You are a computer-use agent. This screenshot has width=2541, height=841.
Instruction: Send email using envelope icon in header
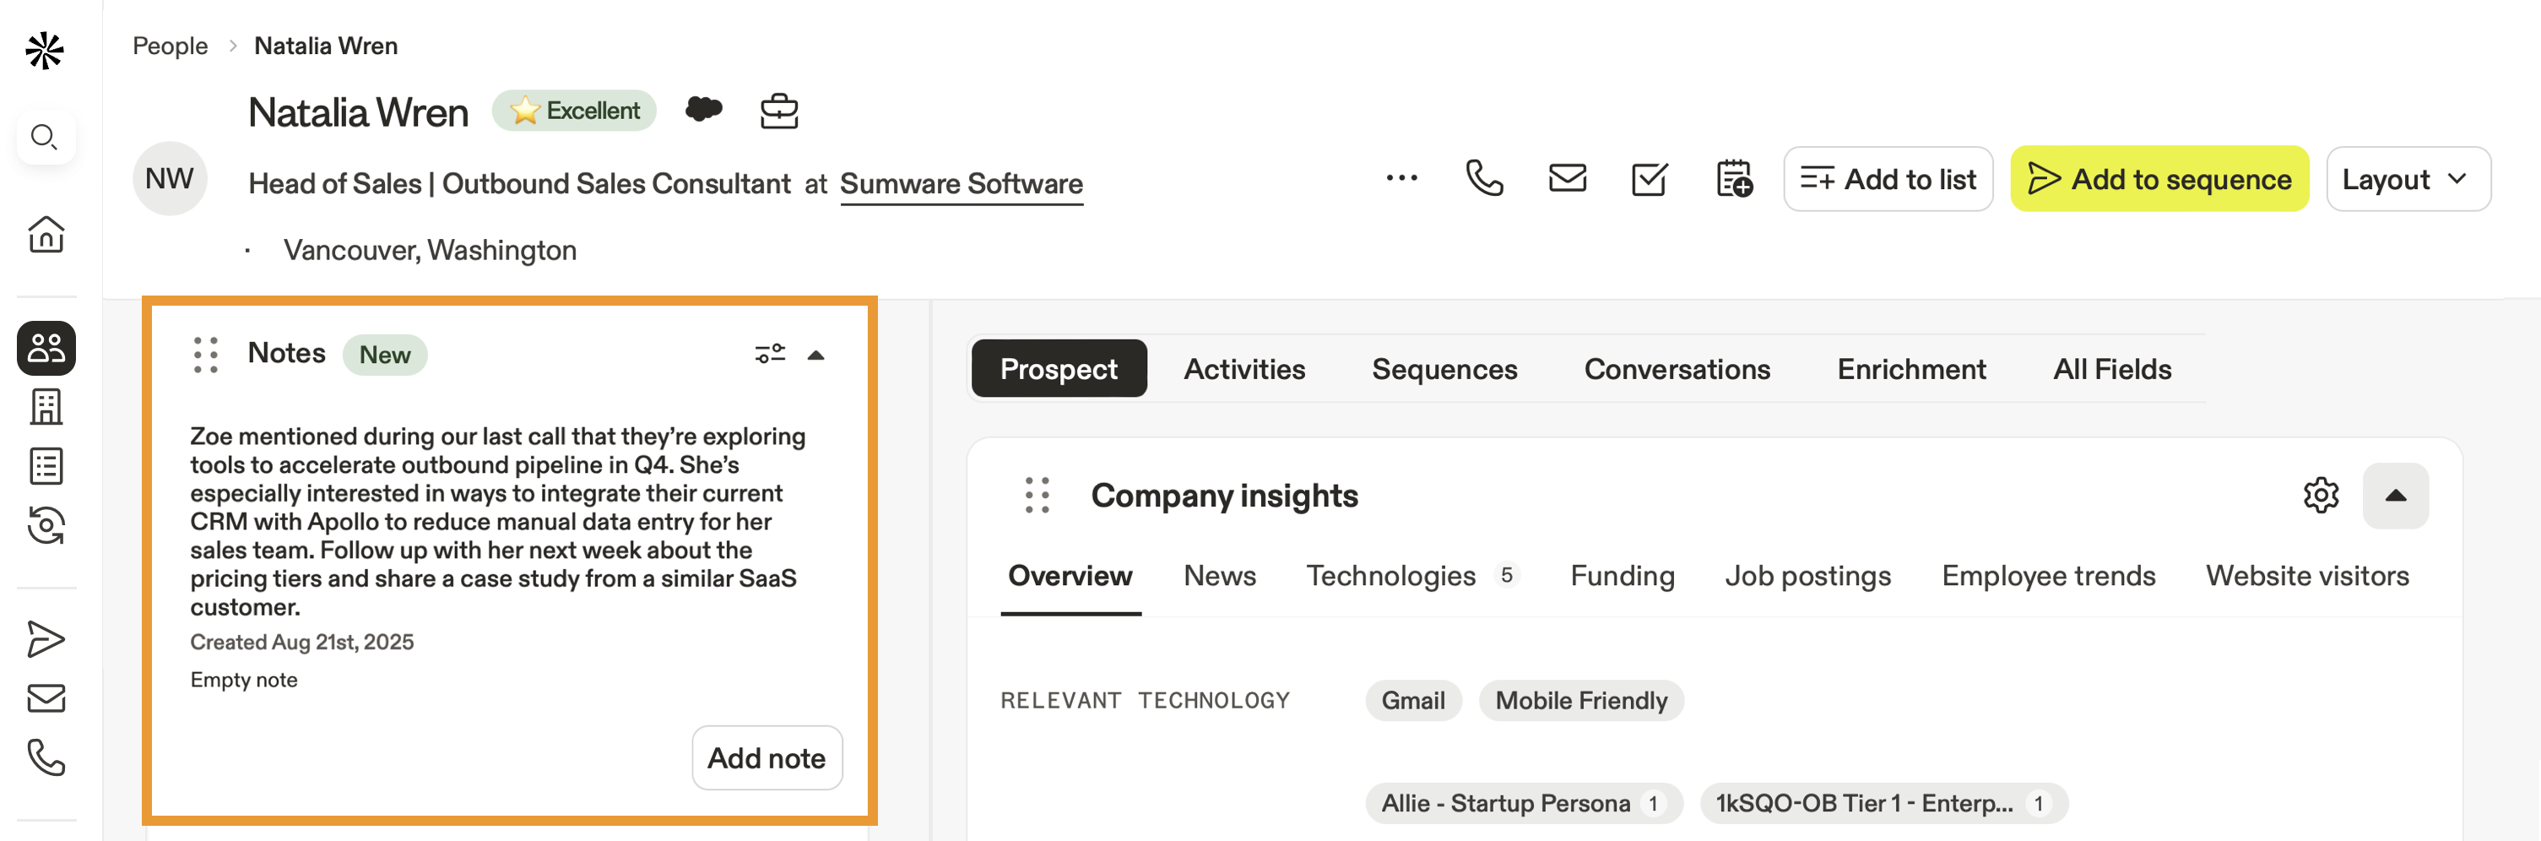coord(1567,179)
